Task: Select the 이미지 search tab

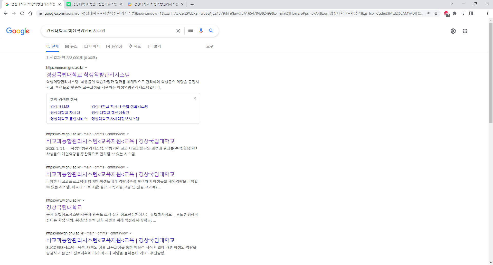Action: click(x=92, y=46)
